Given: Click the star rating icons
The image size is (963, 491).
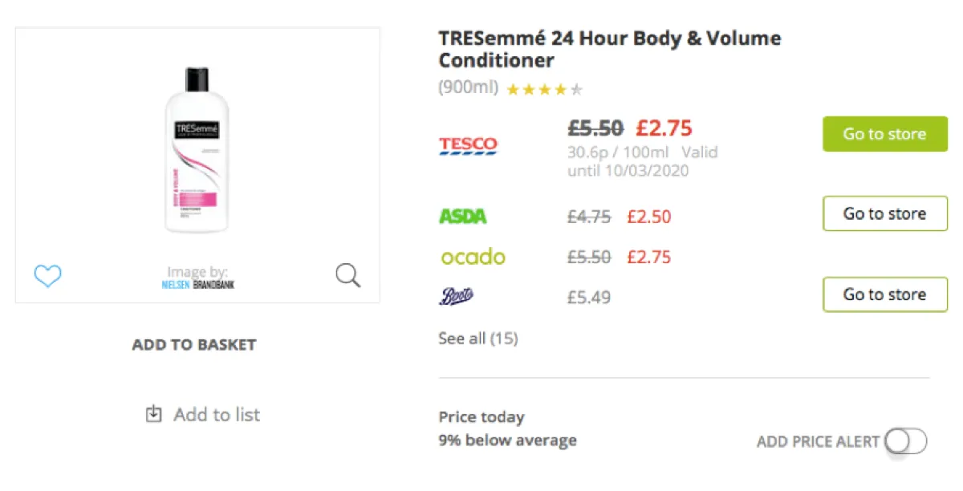Looking at the screenshot, I should click(545, 89).
